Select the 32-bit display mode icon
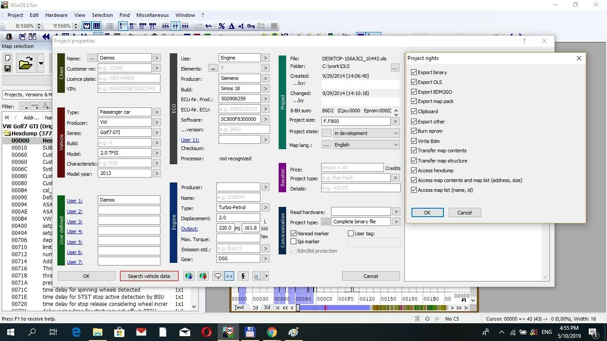The width and height of the screenshot is (607, 341). pos(142,26)
